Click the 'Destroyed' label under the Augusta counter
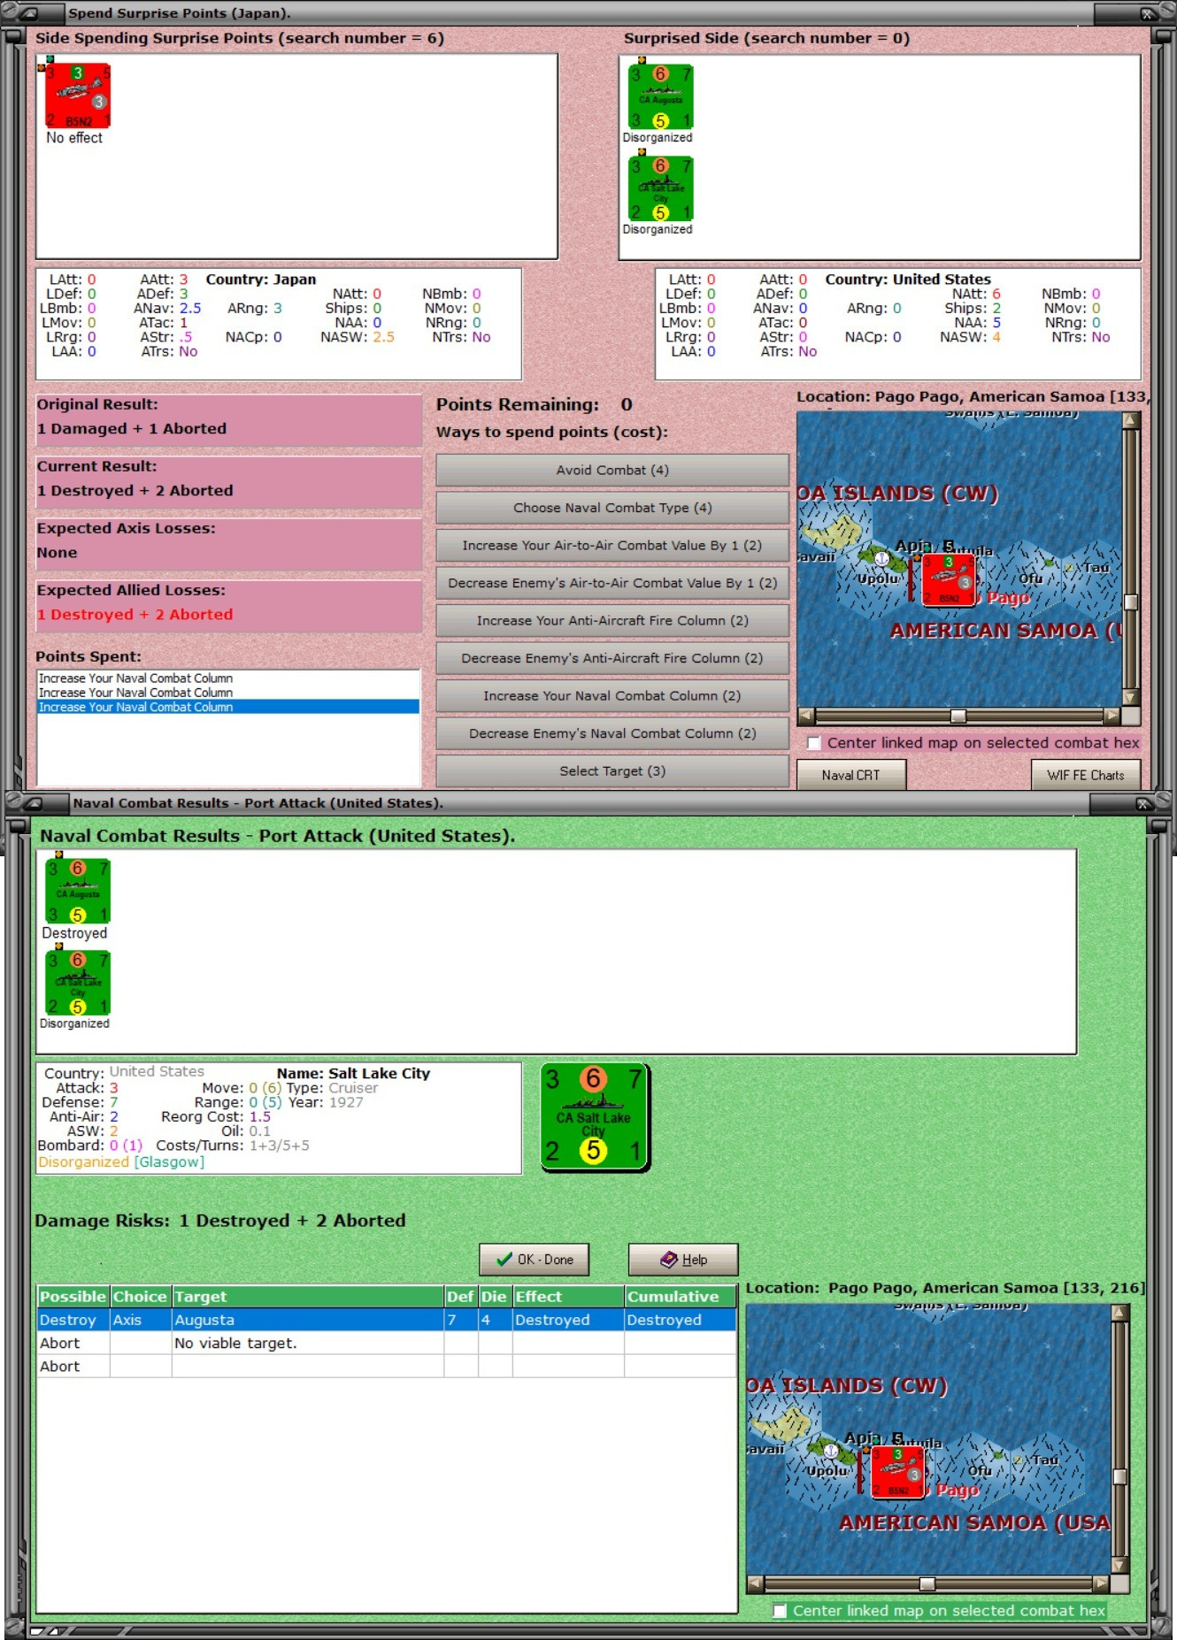 pyautogui.click(x=74, y=933)
